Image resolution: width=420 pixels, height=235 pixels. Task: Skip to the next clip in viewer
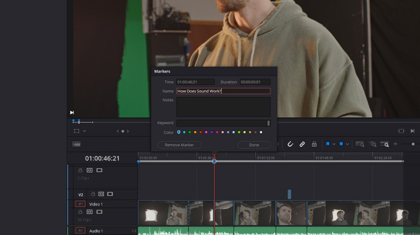pyautogui.click(x=412, y=131)
